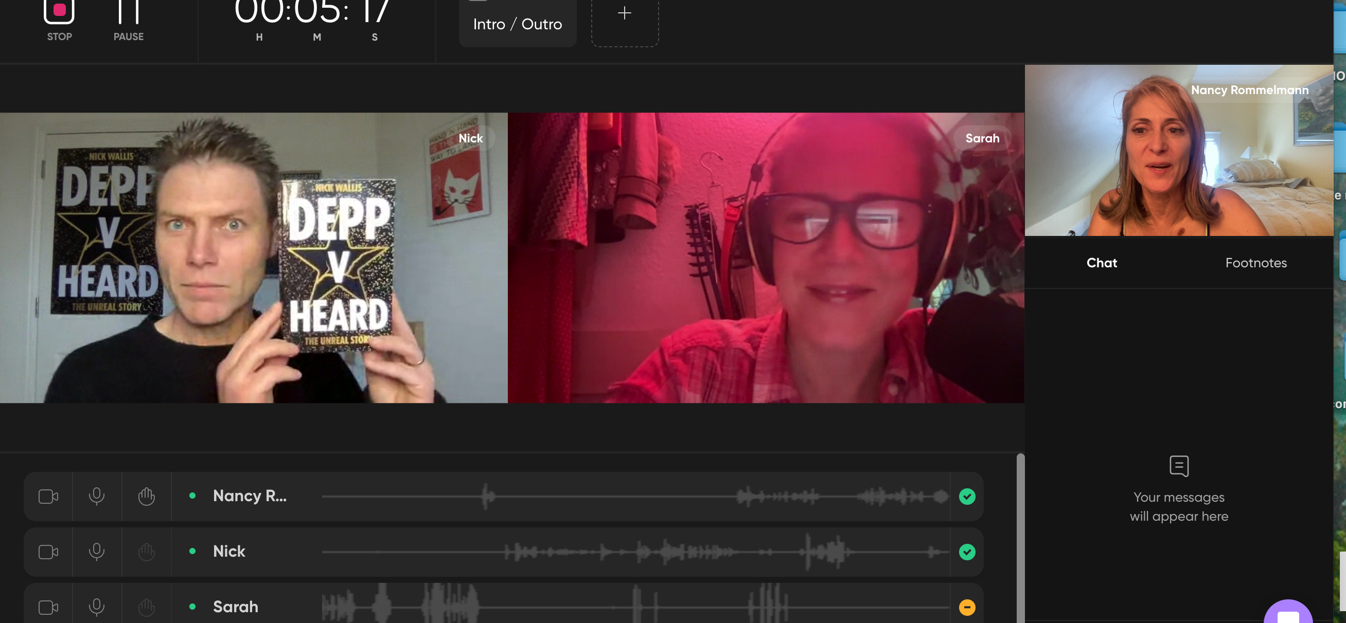
Task: Click Nick's raise hand icon
Action: [146, 552]
